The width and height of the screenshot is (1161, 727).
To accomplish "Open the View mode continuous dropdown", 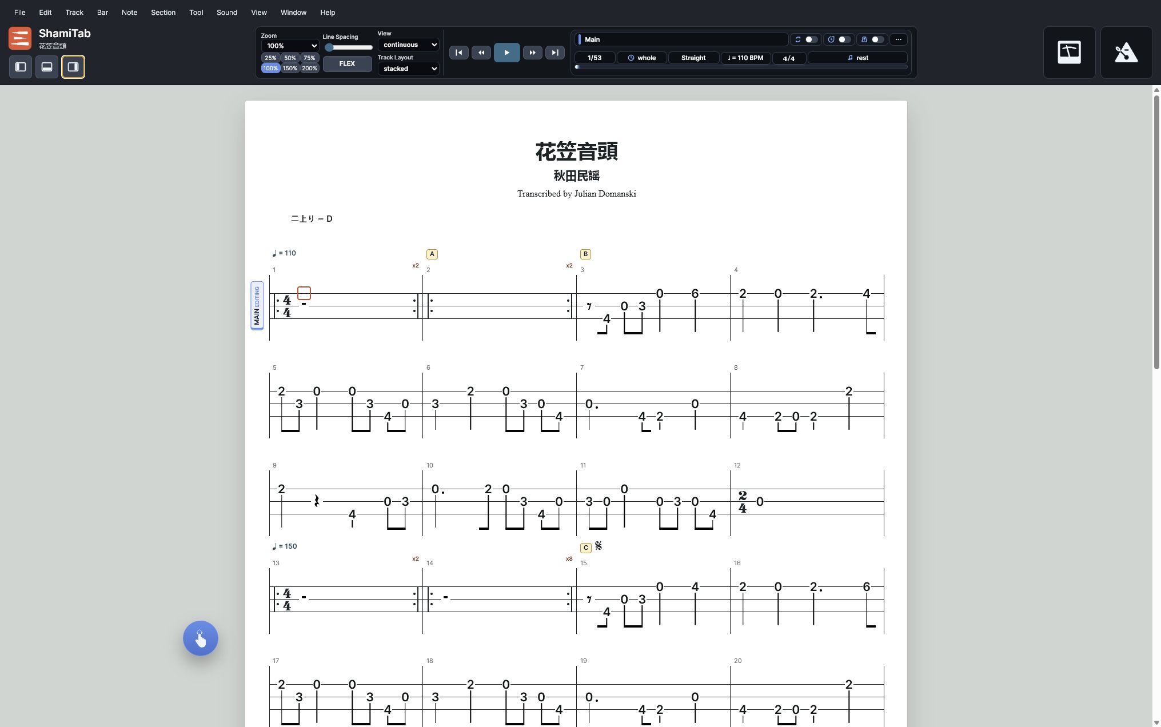I will pos(408,45).
